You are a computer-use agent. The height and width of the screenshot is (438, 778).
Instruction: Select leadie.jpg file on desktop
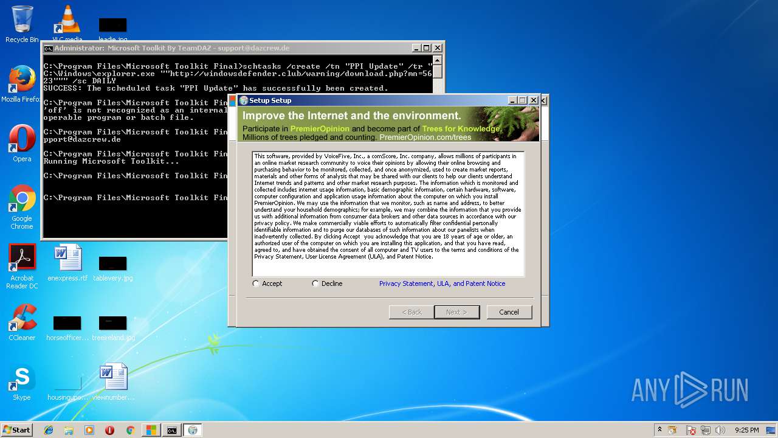pyautogui.click(x=113, y=28)
